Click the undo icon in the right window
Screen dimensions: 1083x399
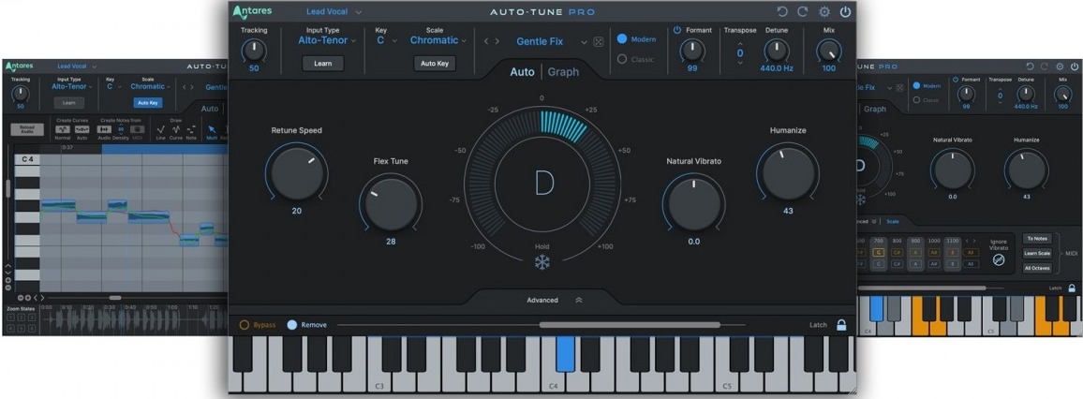point(1031,66)
